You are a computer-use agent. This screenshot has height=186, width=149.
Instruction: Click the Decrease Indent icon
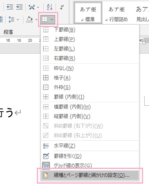10,7
